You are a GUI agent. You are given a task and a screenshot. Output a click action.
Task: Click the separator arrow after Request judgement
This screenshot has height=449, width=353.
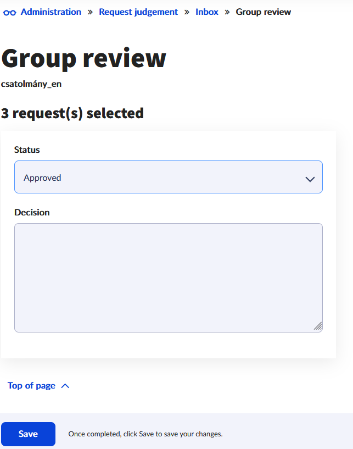187,12
